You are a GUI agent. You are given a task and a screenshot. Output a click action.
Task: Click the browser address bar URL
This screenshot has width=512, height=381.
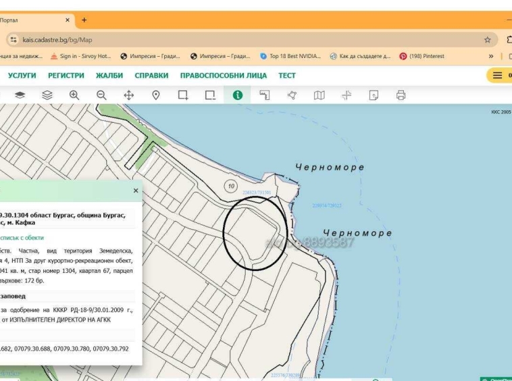[x=57, y=40]
